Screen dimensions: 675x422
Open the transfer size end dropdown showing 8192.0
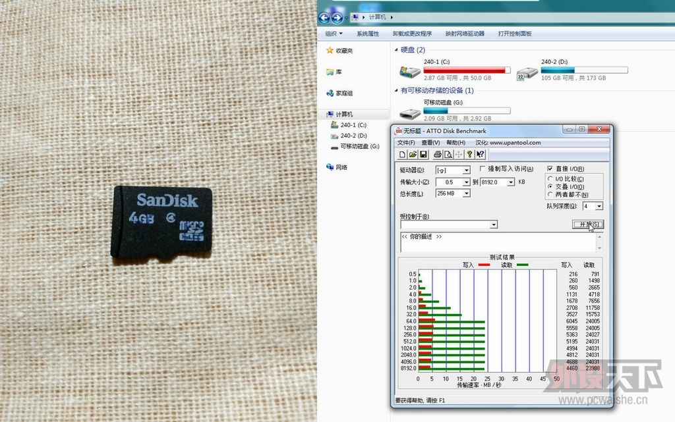click(x=511, y=182)
